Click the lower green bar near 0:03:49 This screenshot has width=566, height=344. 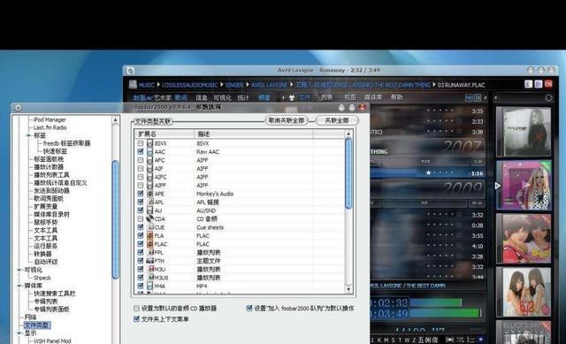(x=446, y=313)
